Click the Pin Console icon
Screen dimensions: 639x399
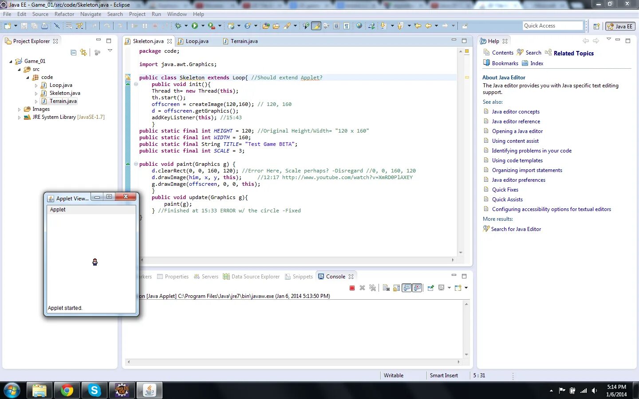click(430, 288)
